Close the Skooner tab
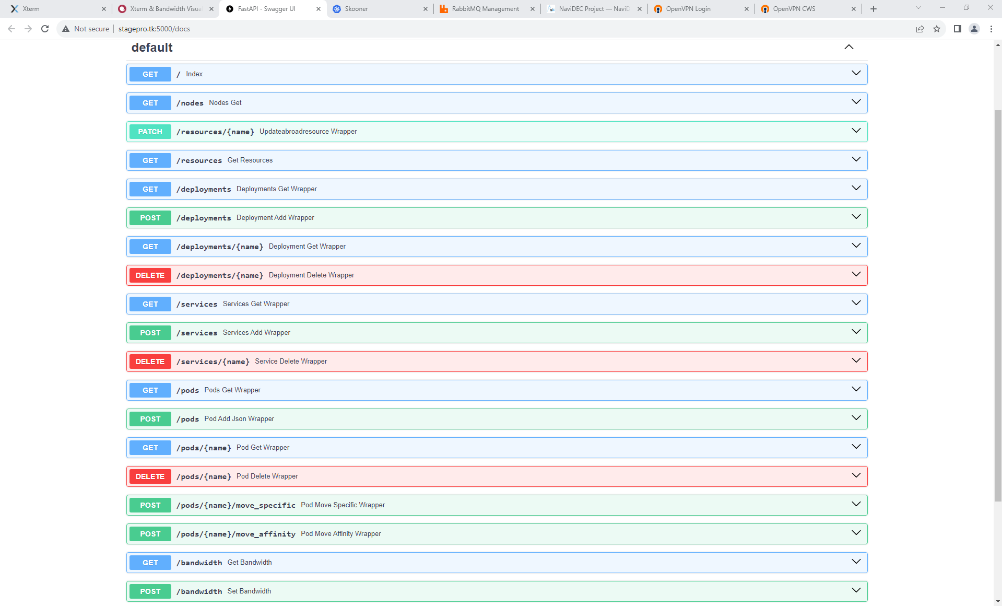This screenshot has width=1002, height=606. point(426,9)
